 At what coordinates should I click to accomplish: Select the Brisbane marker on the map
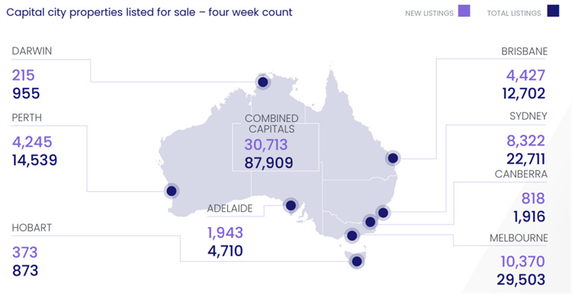pyautogui.click(x=393, y=158)
